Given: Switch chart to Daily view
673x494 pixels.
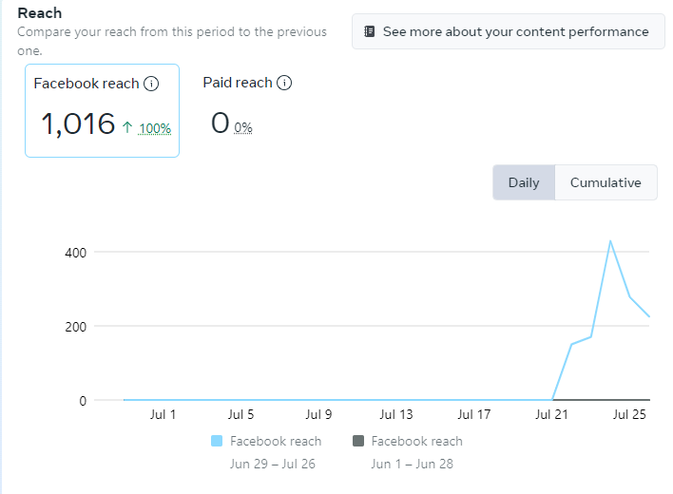Looking at the screenshot, I should tap(523, 182).
